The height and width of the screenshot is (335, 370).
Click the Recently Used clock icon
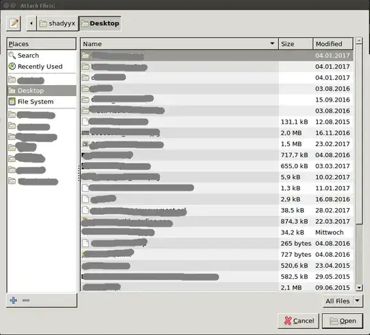(x=12, y=67)
